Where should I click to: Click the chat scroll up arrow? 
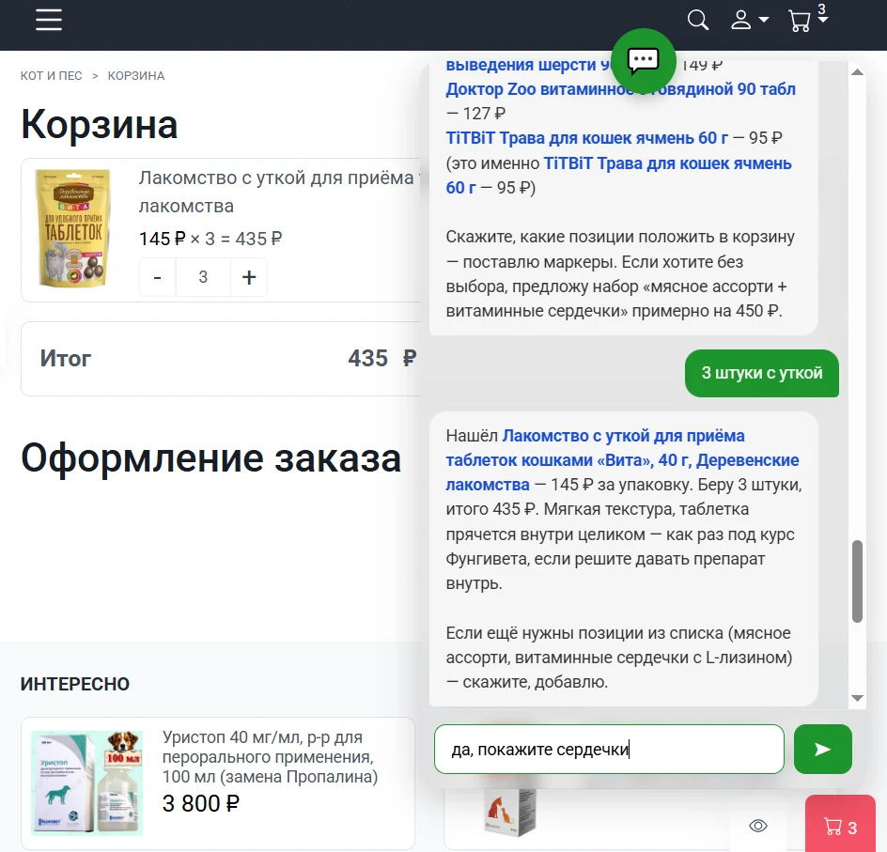pyautogui.click(x=857, y=71)
